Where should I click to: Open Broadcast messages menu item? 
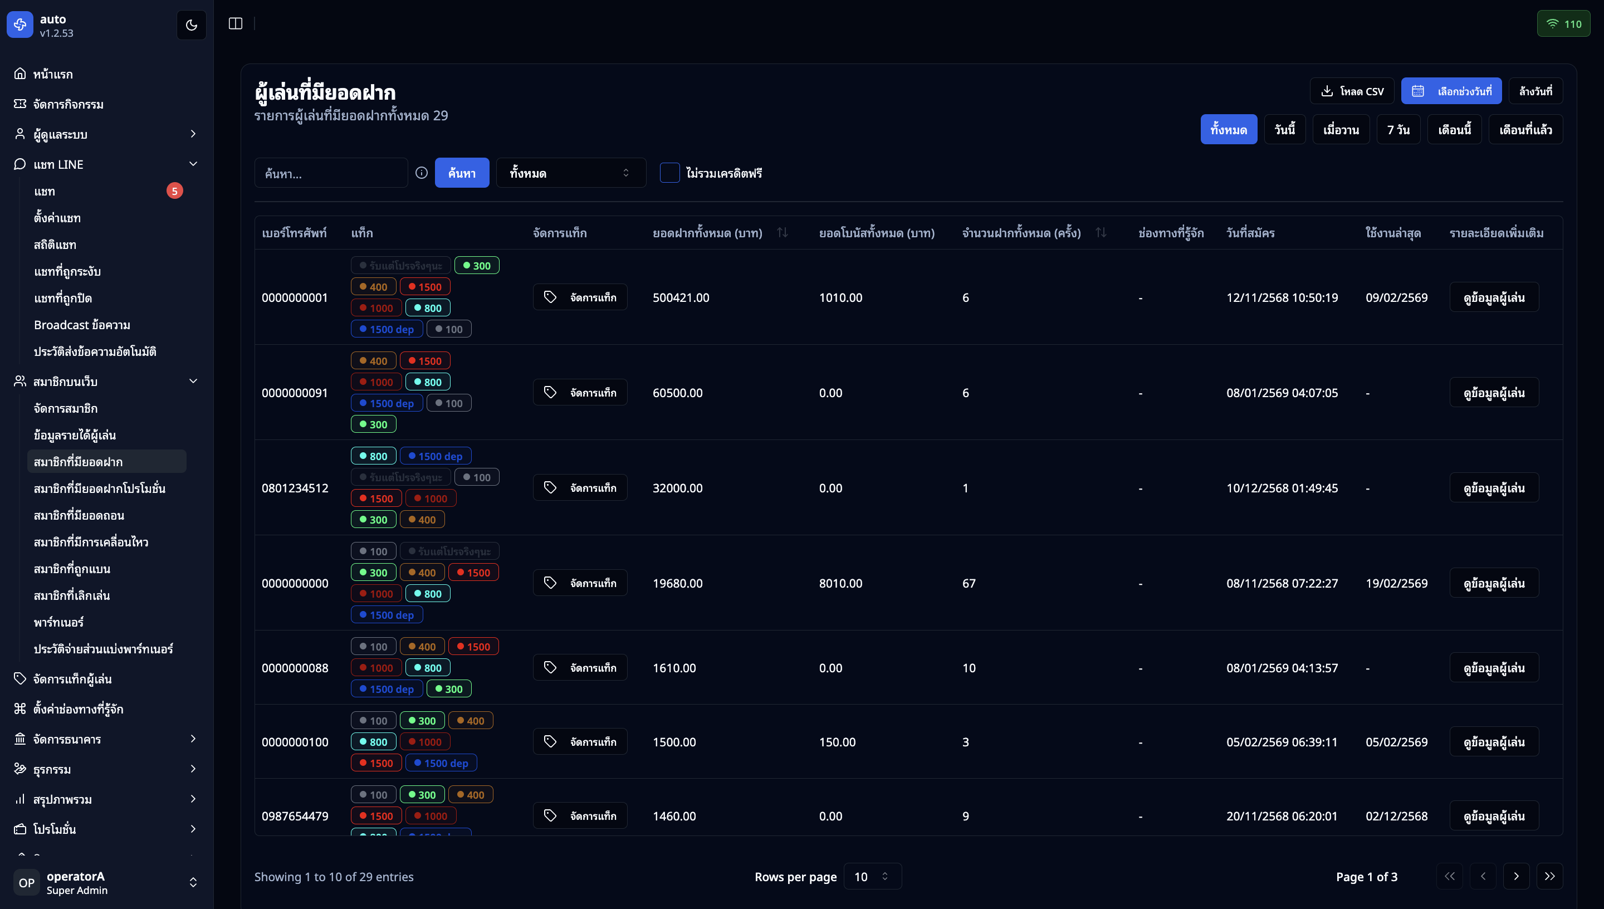click(82, 325)
